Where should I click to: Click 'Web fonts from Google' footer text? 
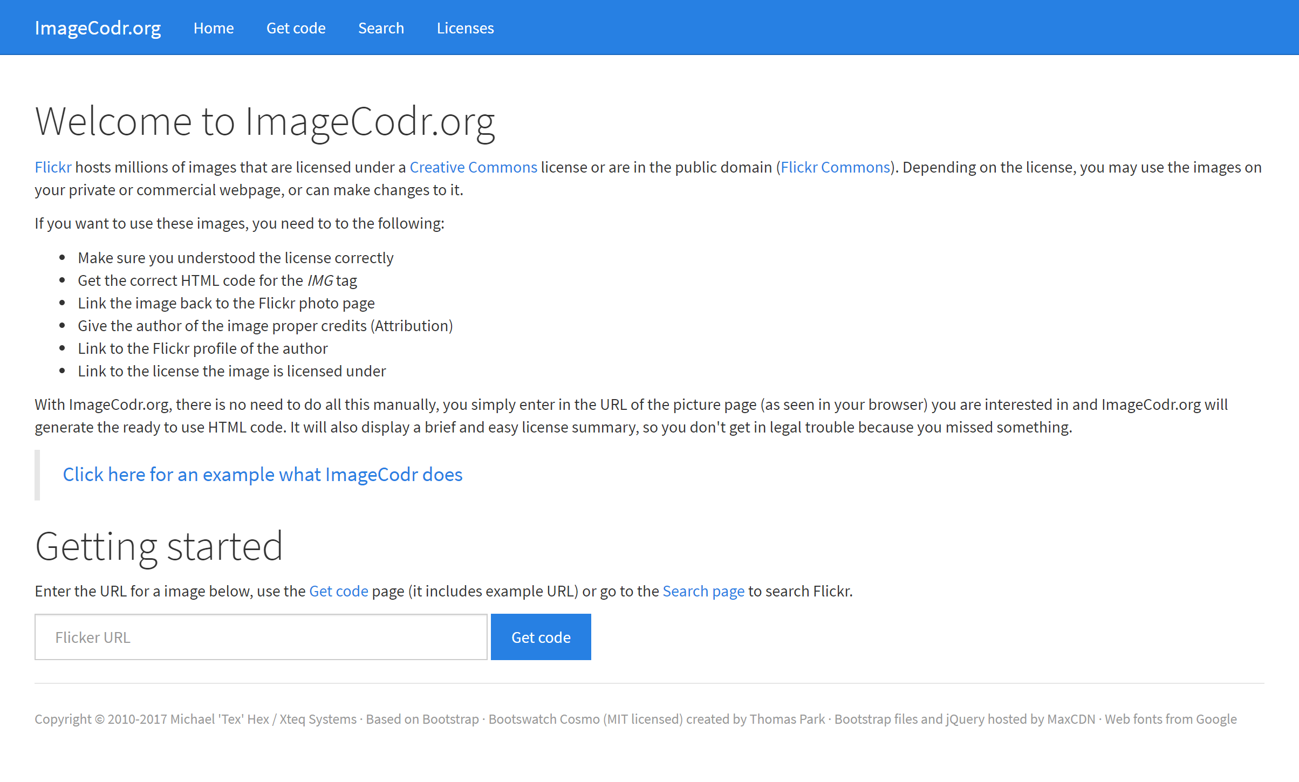click(x=1171, y=719)
